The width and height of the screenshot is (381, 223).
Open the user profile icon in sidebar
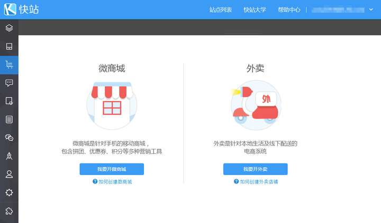point(9,174)
